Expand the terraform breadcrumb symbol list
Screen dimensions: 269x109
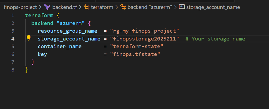click(x=102, y=7)
